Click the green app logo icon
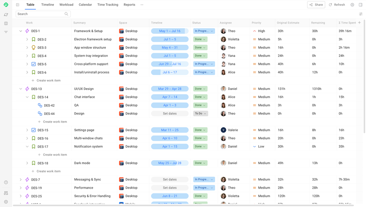The height and width of the screenshot is (207, 366). pyautogui.click(x=6, y=5)
